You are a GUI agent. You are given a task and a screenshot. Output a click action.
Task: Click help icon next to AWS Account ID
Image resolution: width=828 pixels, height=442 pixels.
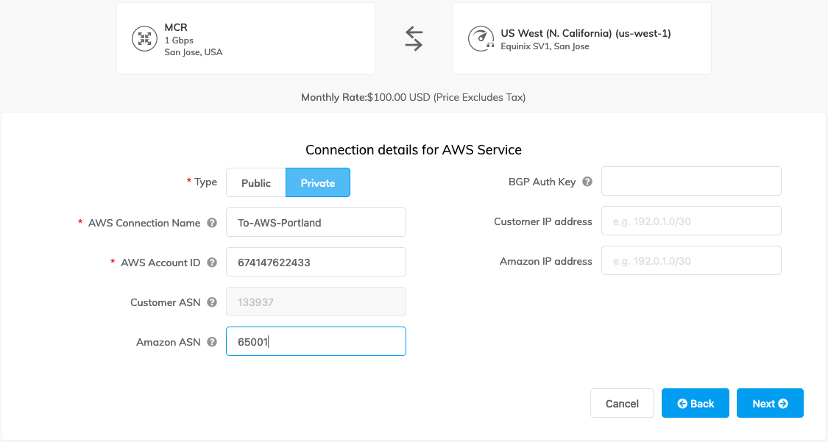[x=212, y=263]
